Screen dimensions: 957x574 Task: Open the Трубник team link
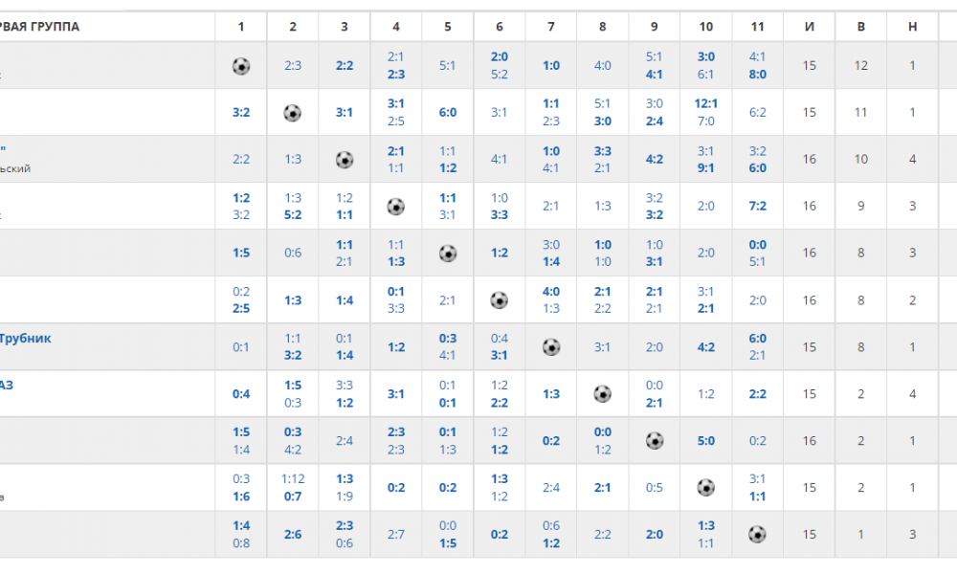[x=25, y=338]
